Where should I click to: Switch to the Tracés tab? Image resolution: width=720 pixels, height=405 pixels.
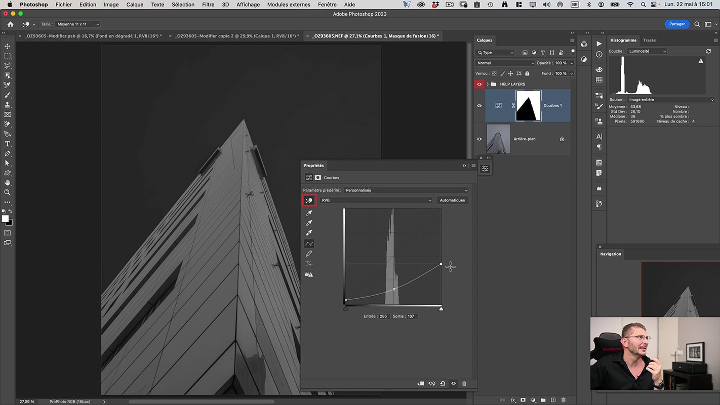[649, 40]
